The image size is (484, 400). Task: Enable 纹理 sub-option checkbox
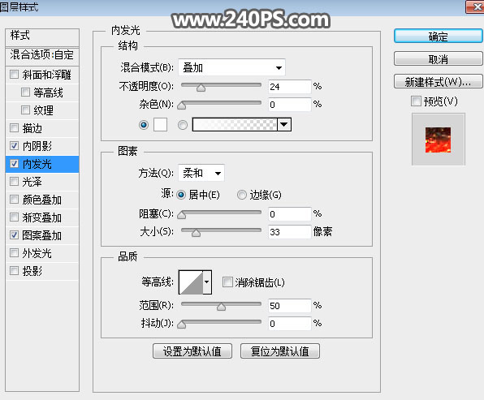tap(25, 110)
